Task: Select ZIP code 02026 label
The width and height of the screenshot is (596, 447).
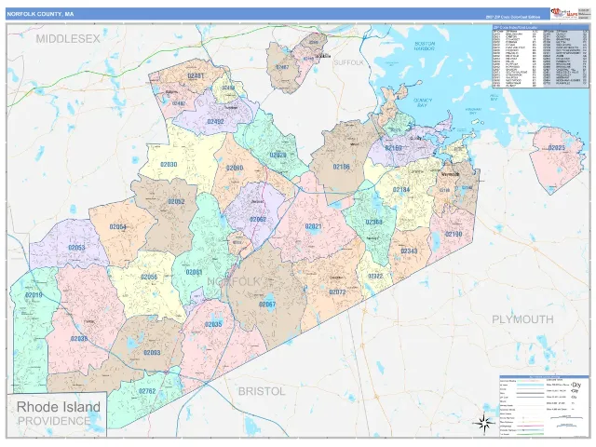Action: 278,156
